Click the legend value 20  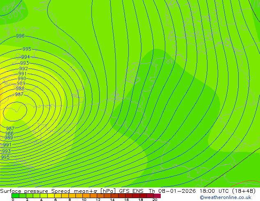point(155,200)
